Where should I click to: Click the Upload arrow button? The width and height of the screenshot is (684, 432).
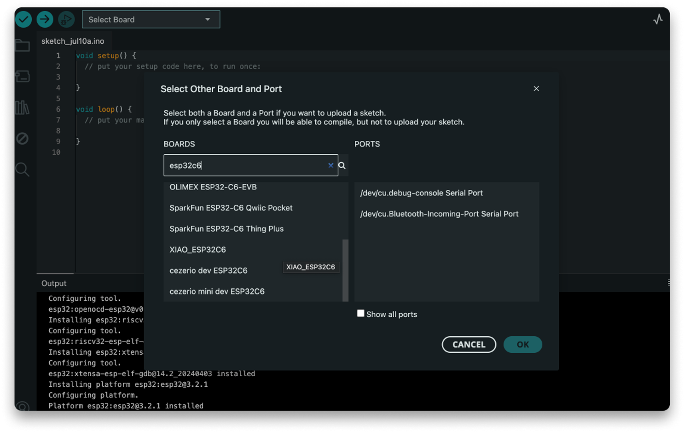tap(45, 19)
